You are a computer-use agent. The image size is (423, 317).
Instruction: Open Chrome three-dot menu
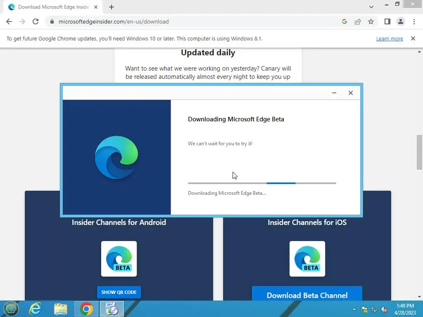pyautogui.click(x=414, y=21)
